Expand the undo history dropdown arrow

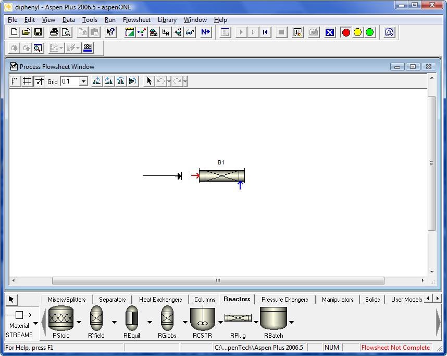(x=169, y=81)
